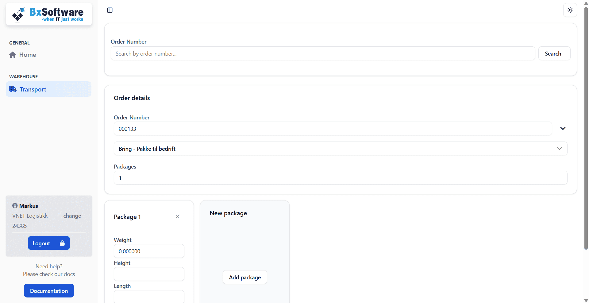Click the page vertical scrollbar thumb
Image resolution: width=589 pixels, height=303 pixels.
coord(586,129)
